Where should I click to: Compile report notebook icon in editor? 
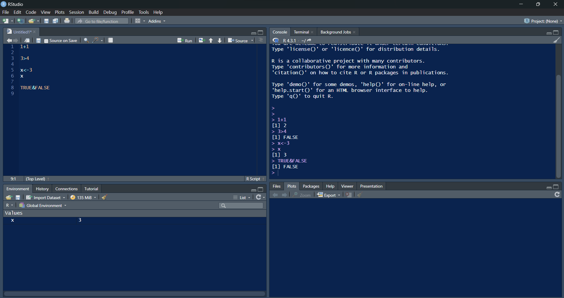click(x=110, y=40)
